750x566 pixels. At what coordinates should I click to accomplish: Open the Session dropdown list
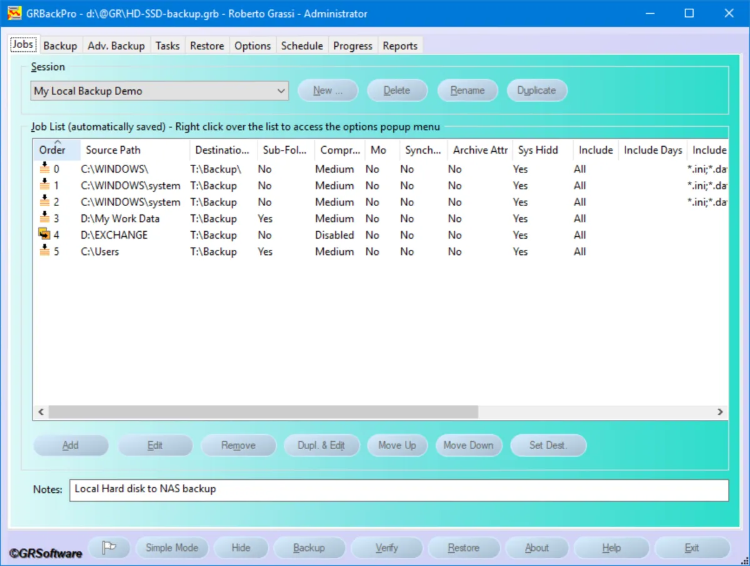[159, 91]
